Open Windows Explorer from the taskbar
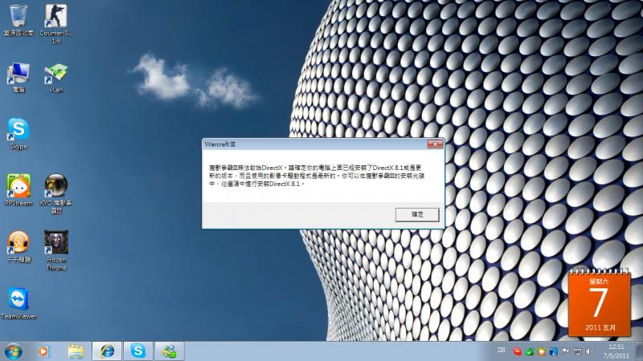The image size is (643, 361). (x=76, y=351)
